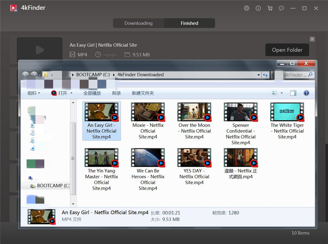Open the shopping cart purchase icon
Screen dimensions: 328x244
click(270, 8)
